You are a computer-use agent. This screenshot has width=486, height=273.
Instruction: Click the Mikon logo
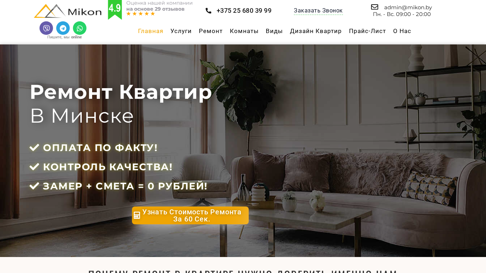[68, 11]
